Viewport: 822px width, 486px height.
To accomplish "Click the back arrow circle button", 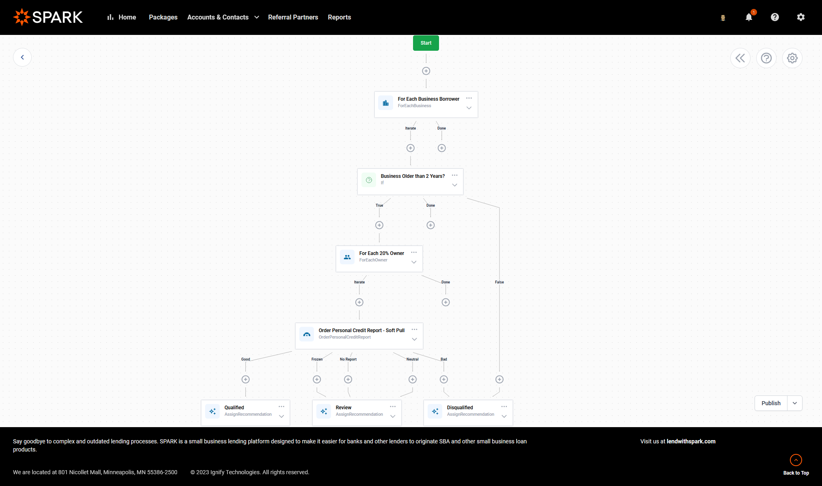I will click(22, 57).
